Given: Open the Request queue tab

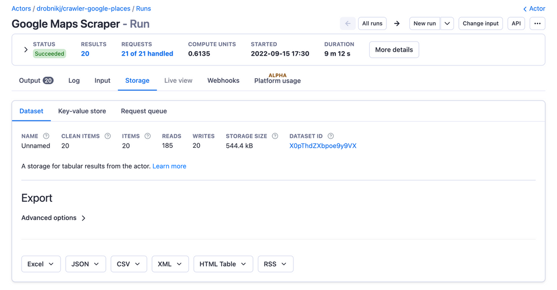Looking at the screenshot, I should pos(144,111).
